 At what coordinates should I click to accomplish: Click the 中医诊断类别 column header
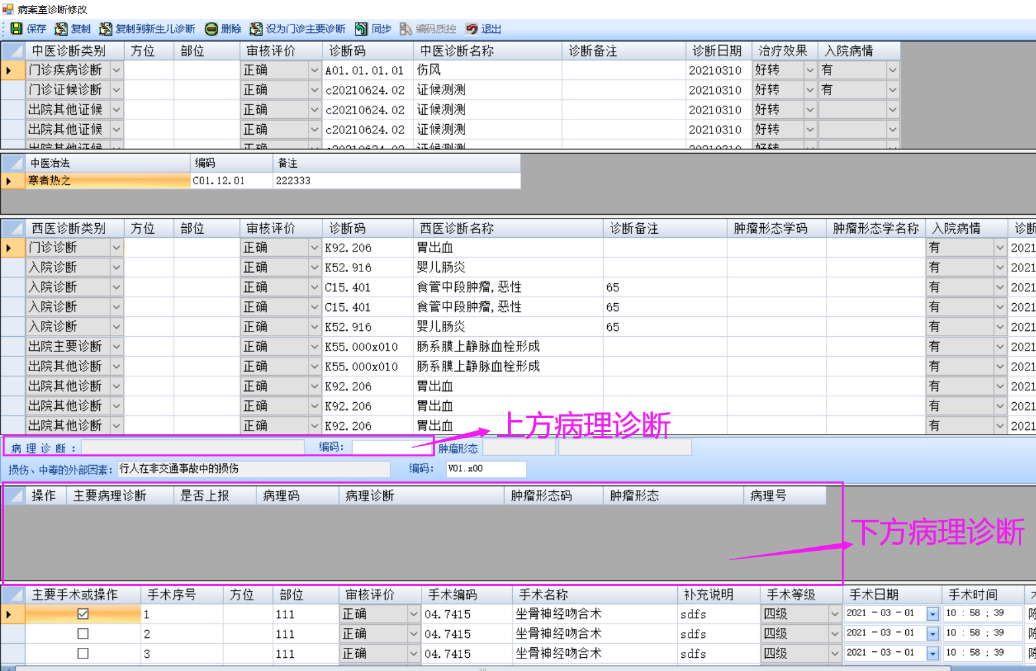click(75, 51)
